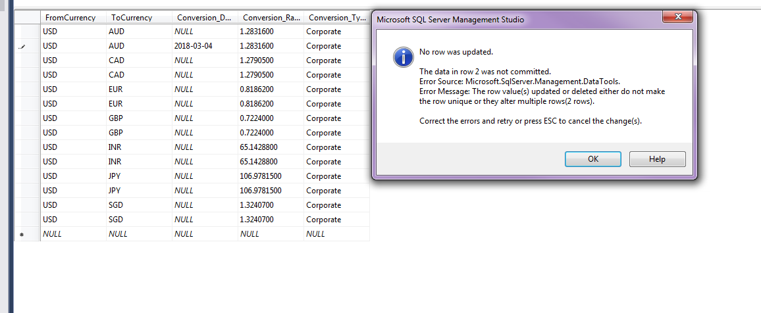Click NULL under Conversion_Ra in the new row

(271, 234)
